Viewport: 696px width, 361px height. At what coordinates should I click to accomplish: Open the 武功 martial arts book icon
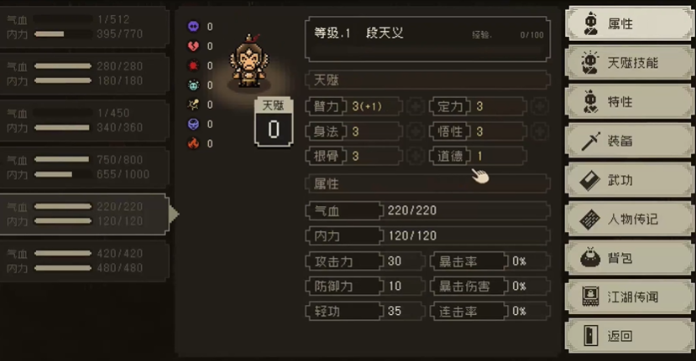[x=590, y=180]
